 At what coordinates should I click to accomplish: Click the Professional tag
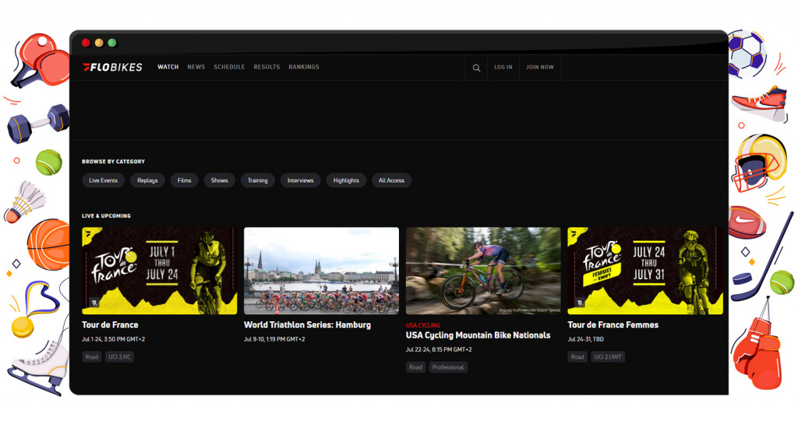coord(448,367)
